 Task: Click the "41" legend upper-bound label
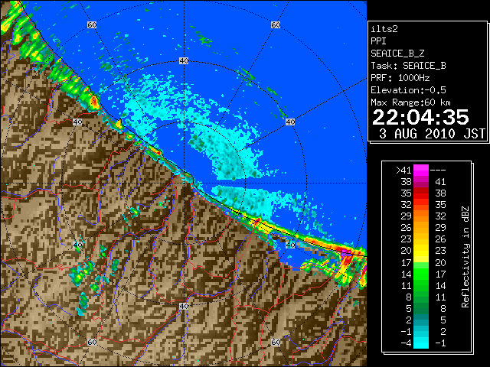pyautogui.click(x=440, y=182)
